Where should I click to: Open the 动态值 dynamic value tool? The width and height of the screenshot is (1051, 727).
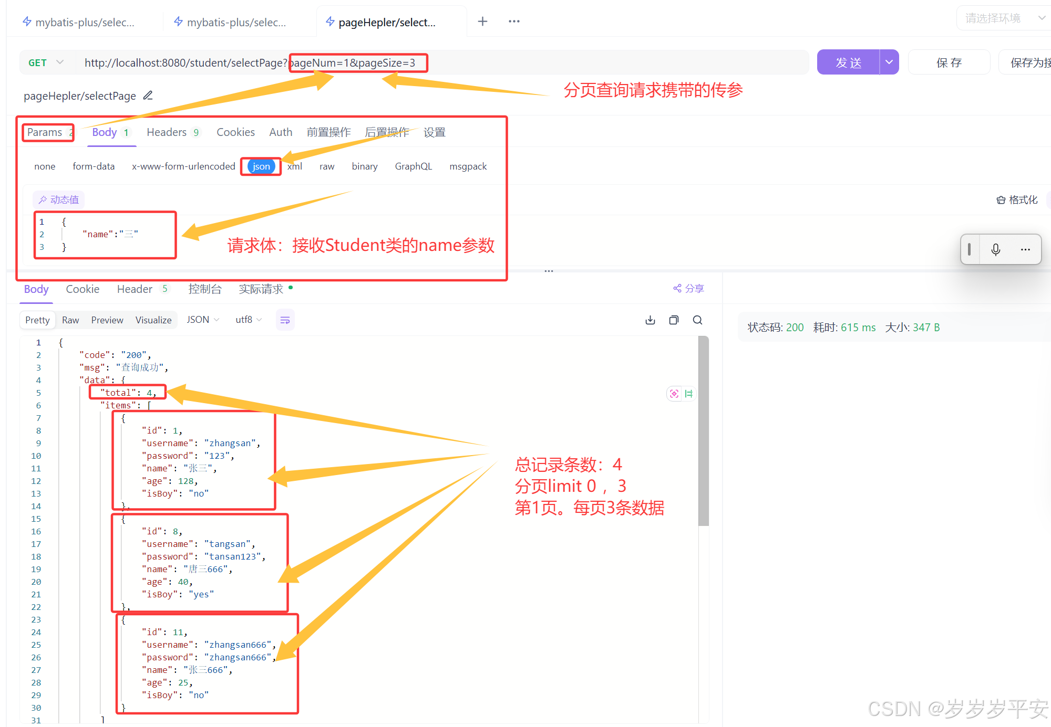[x=58, y=199]
